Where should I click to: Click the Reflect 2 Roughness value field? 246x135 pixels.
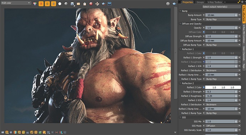pos(220,96)
